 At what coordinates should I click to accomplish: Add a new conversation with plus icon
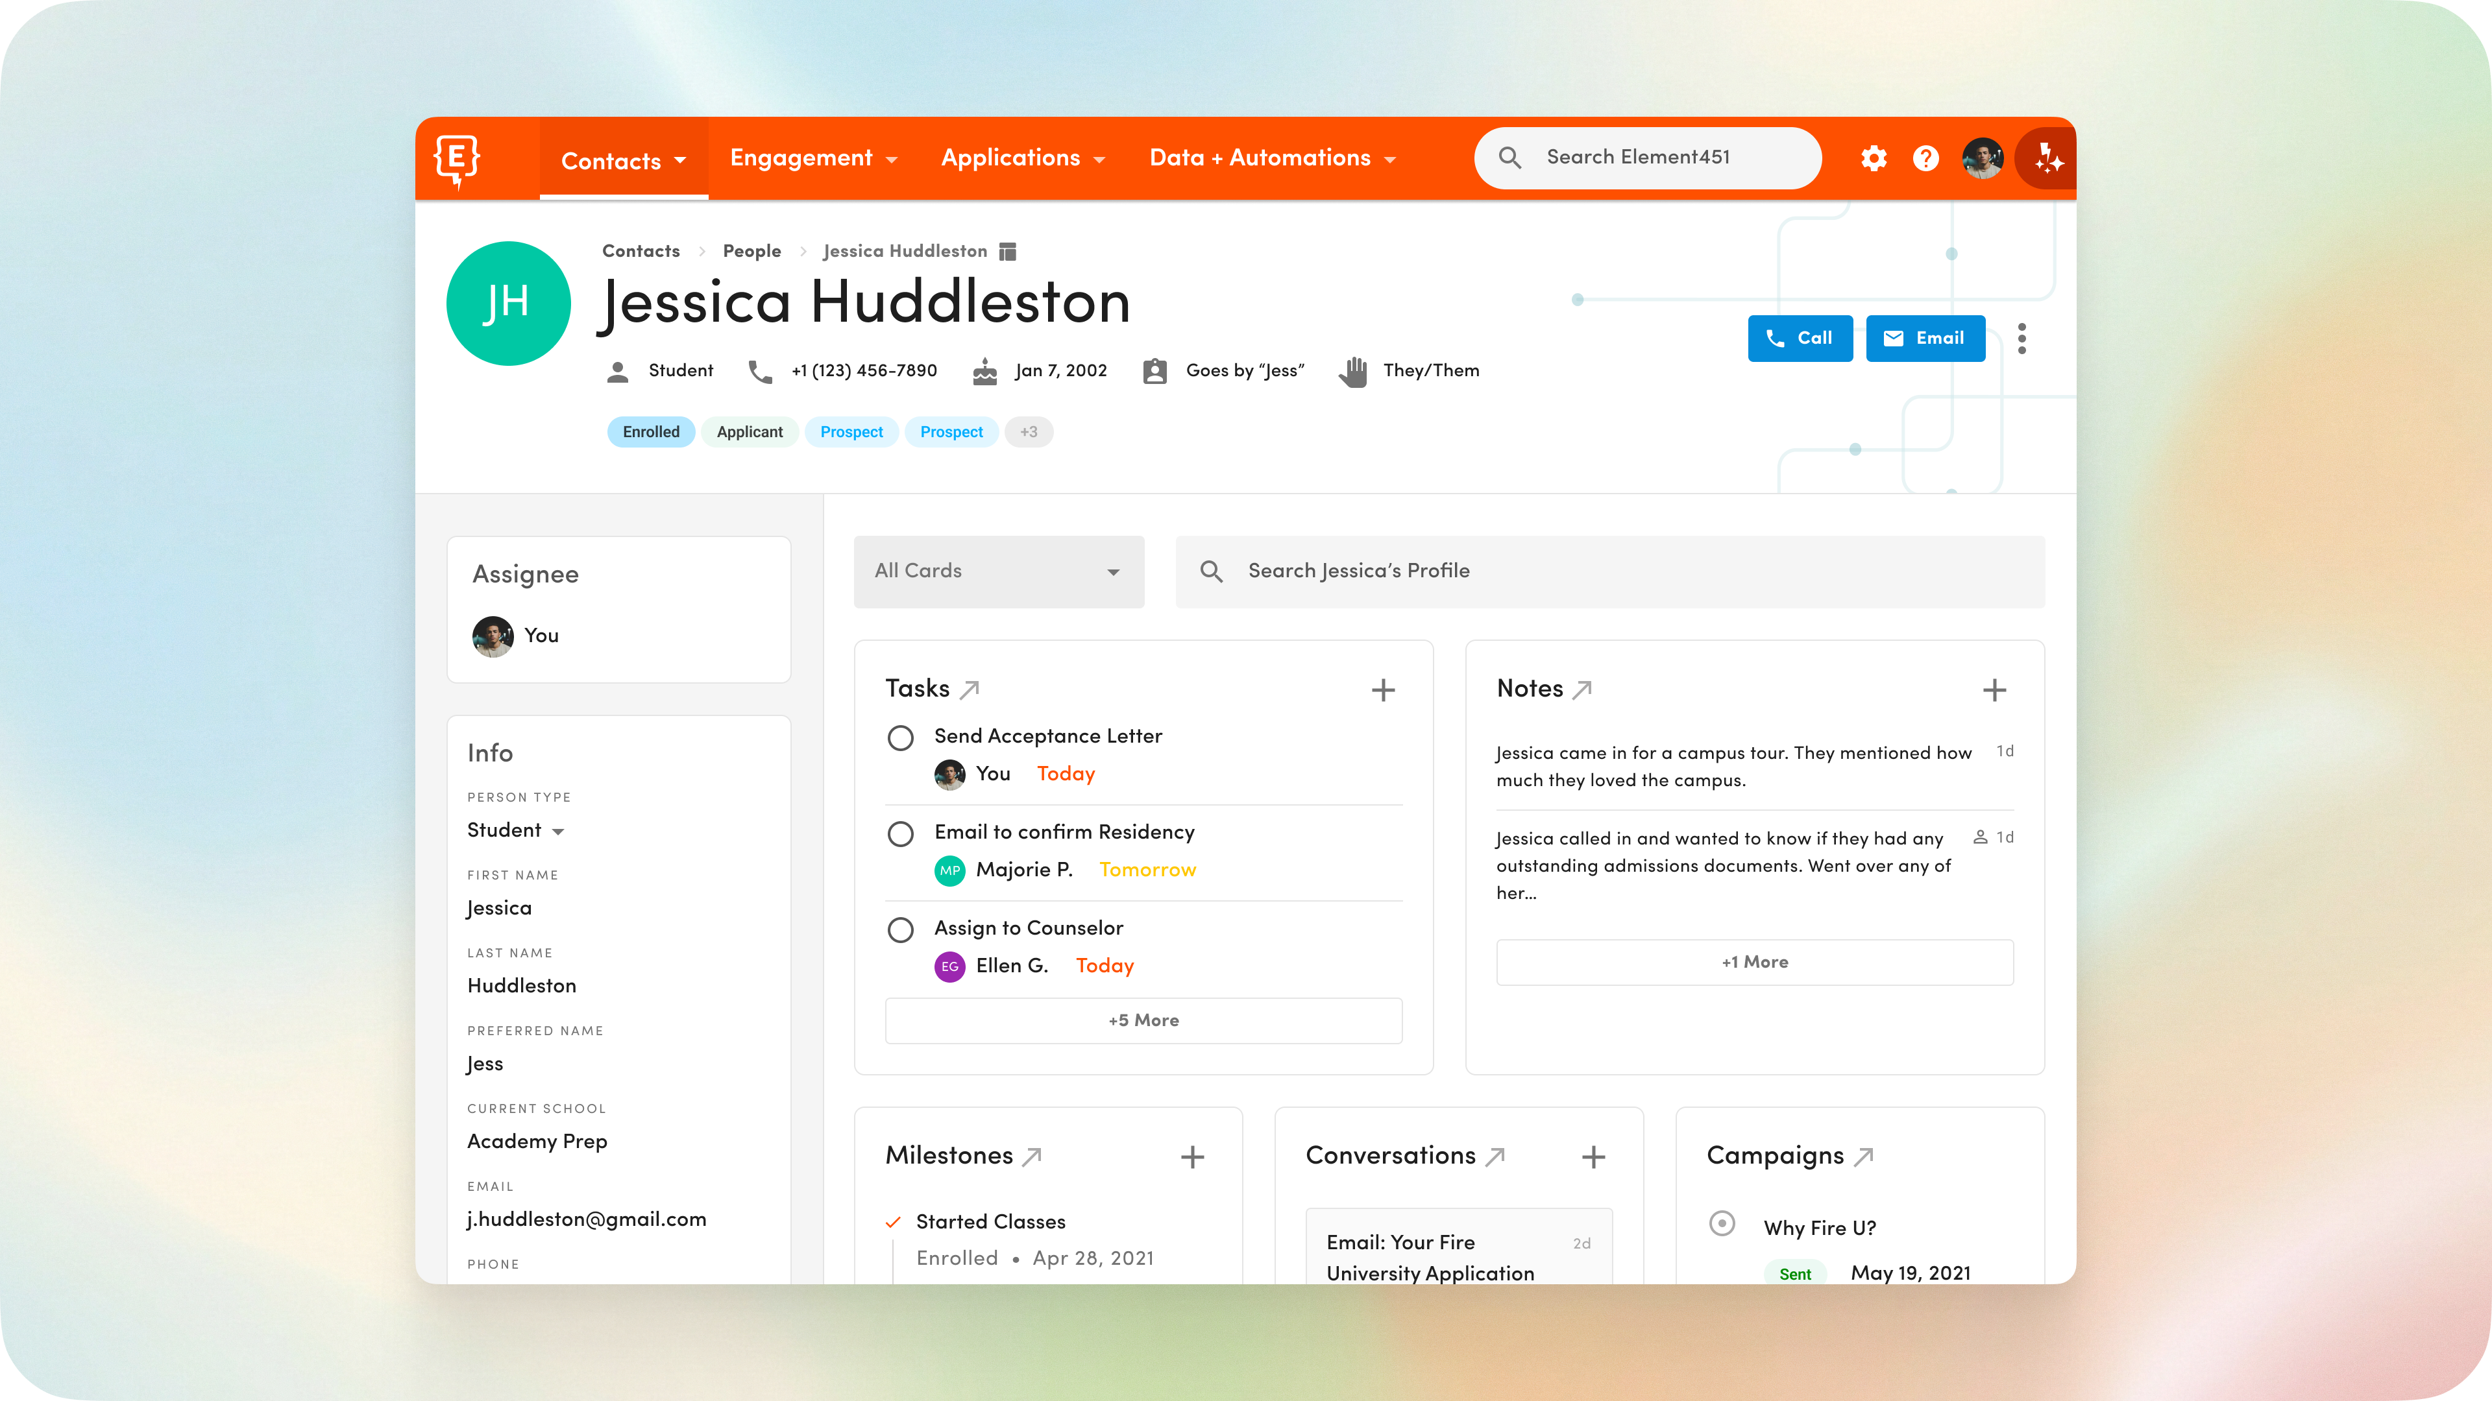[1593, 1157]
